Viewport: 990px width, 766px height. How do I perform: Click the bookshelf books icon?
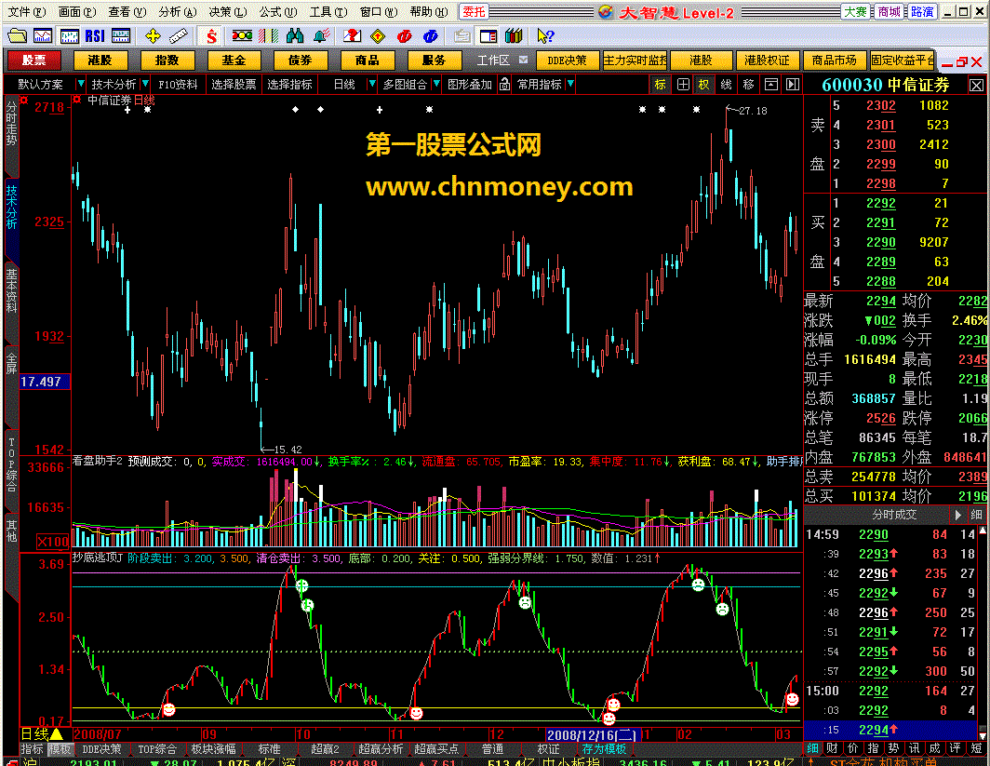pos(514,36)
